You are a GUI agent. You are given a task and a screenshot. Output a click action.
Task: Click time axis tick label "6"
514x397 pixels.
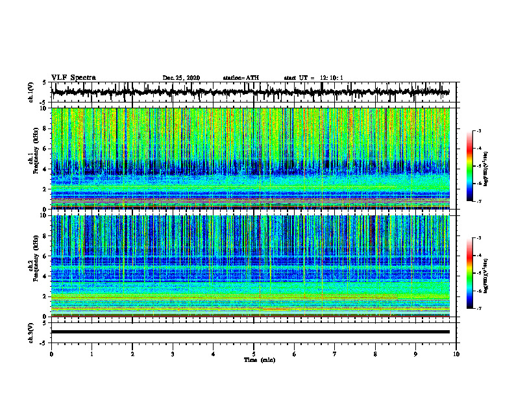pyautogui.click(x=295, y=354)
